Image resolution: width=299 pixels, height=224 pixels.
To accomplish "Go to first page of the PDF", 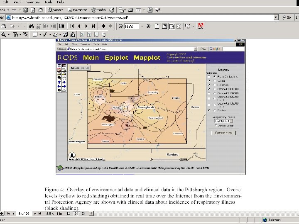I will [x=72, y=26].
